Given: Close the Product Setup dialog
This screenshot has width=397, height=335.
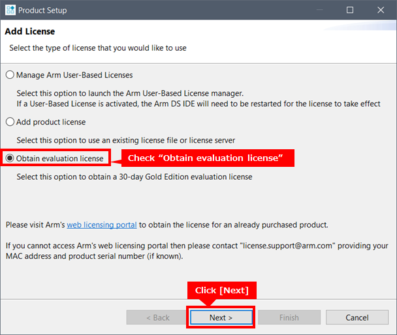Looking at the screenshot, I should [381, 10].
